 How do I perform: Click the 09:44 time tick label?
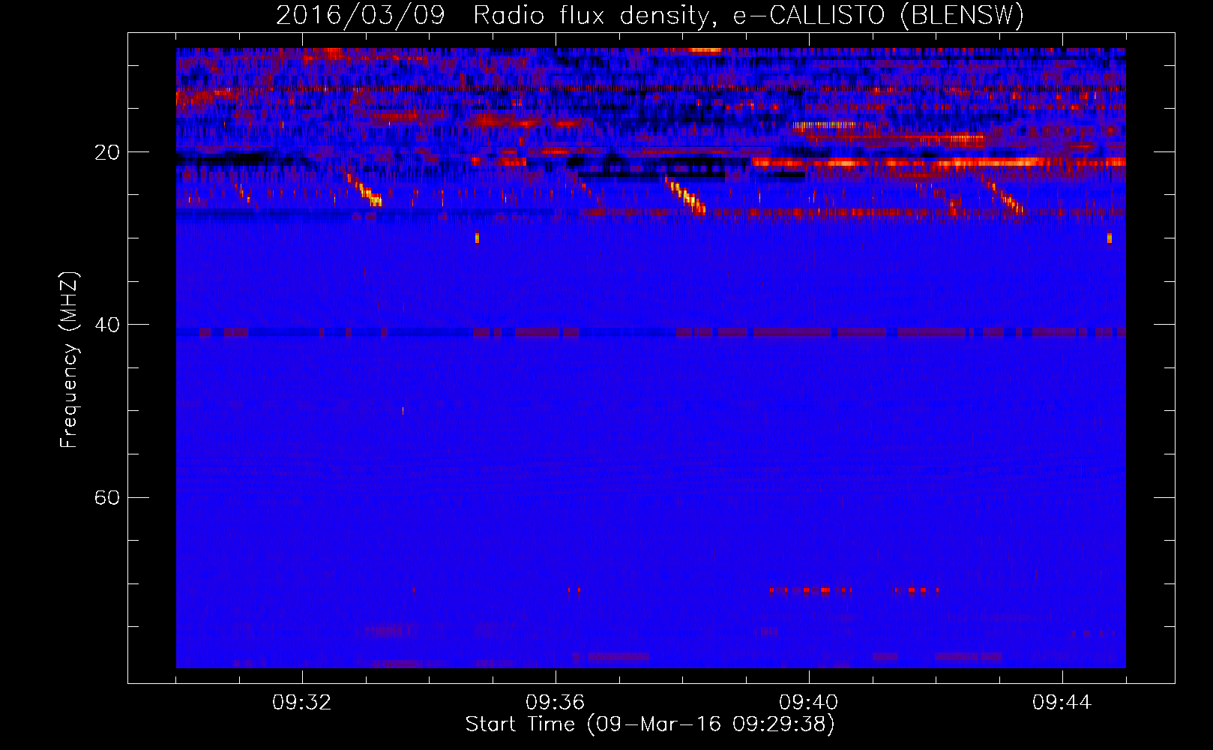(x=1062, y=703)
